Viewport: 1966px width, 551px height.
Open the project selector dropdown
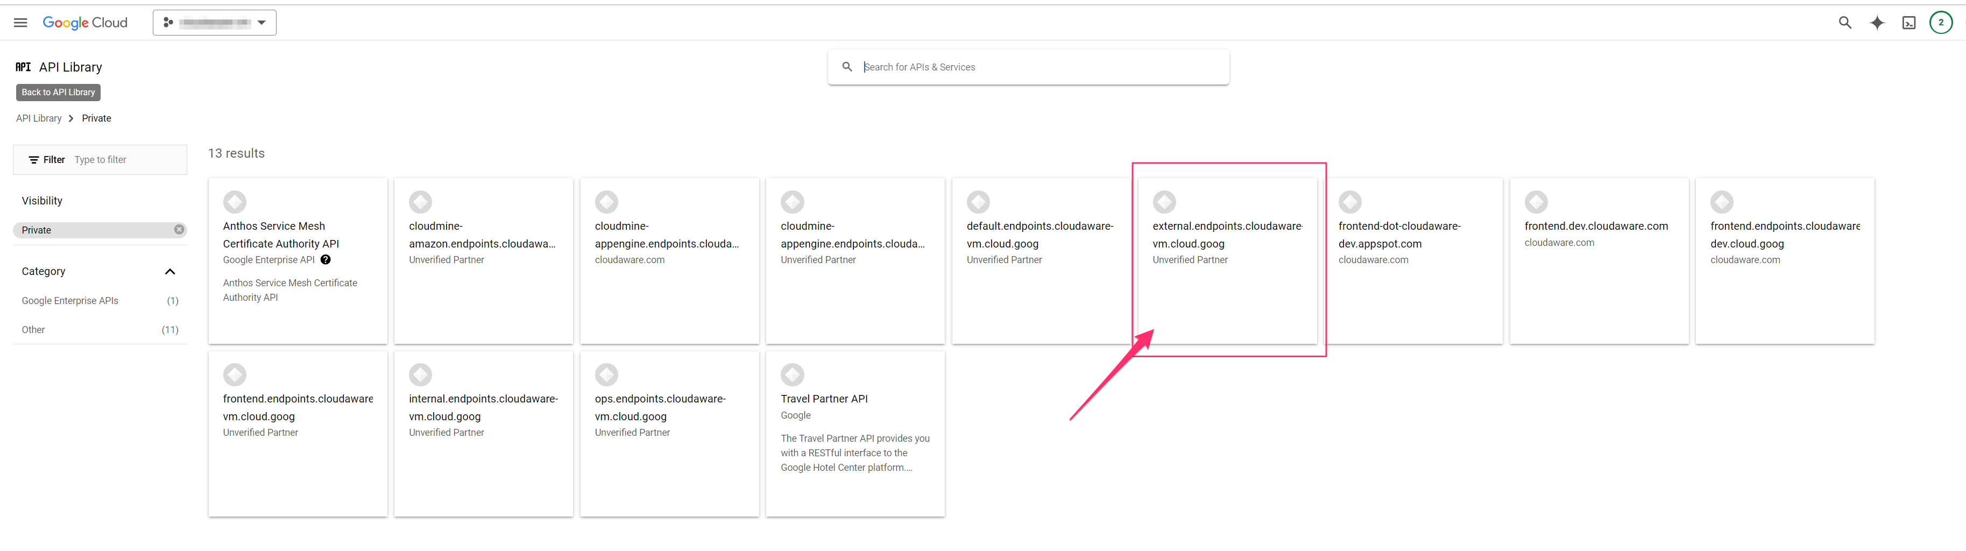coord(215,22)
